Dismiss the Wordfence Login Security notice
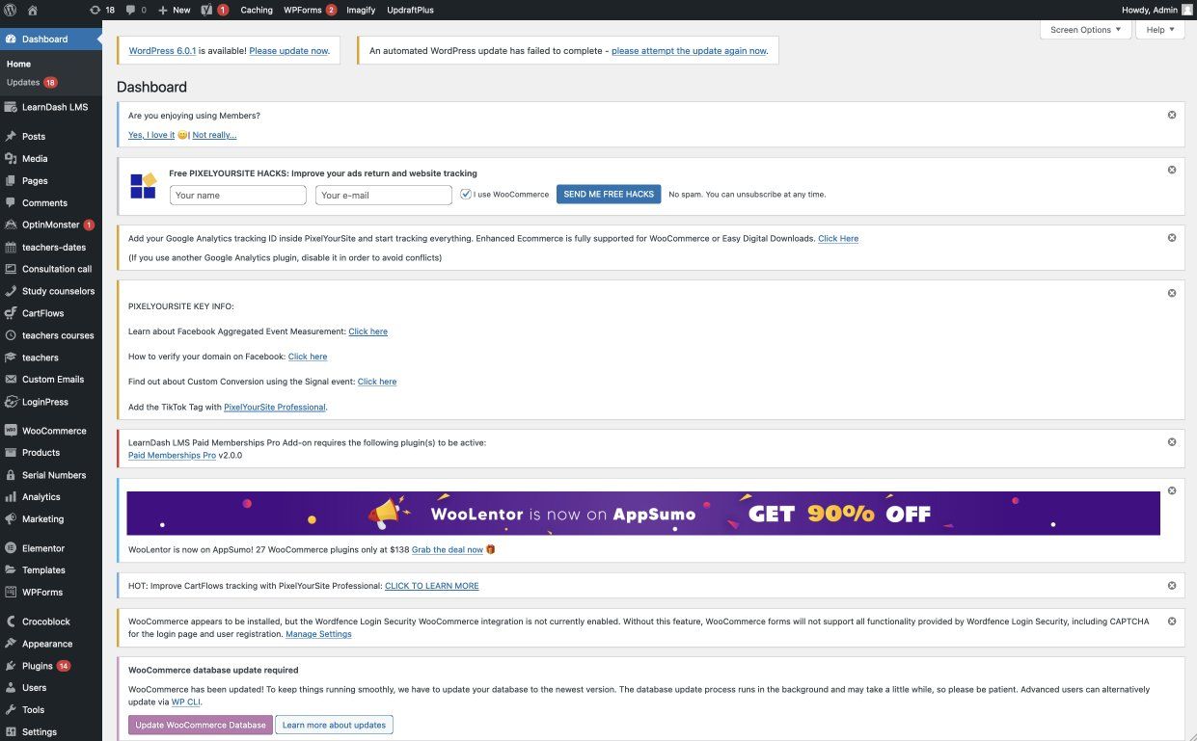This screenshot has width=1197, height=741. (1172, 622)
